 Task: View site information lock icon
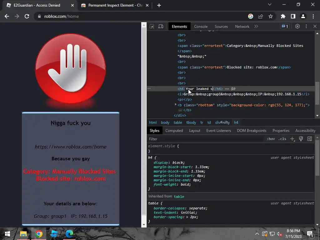(39, 16)
